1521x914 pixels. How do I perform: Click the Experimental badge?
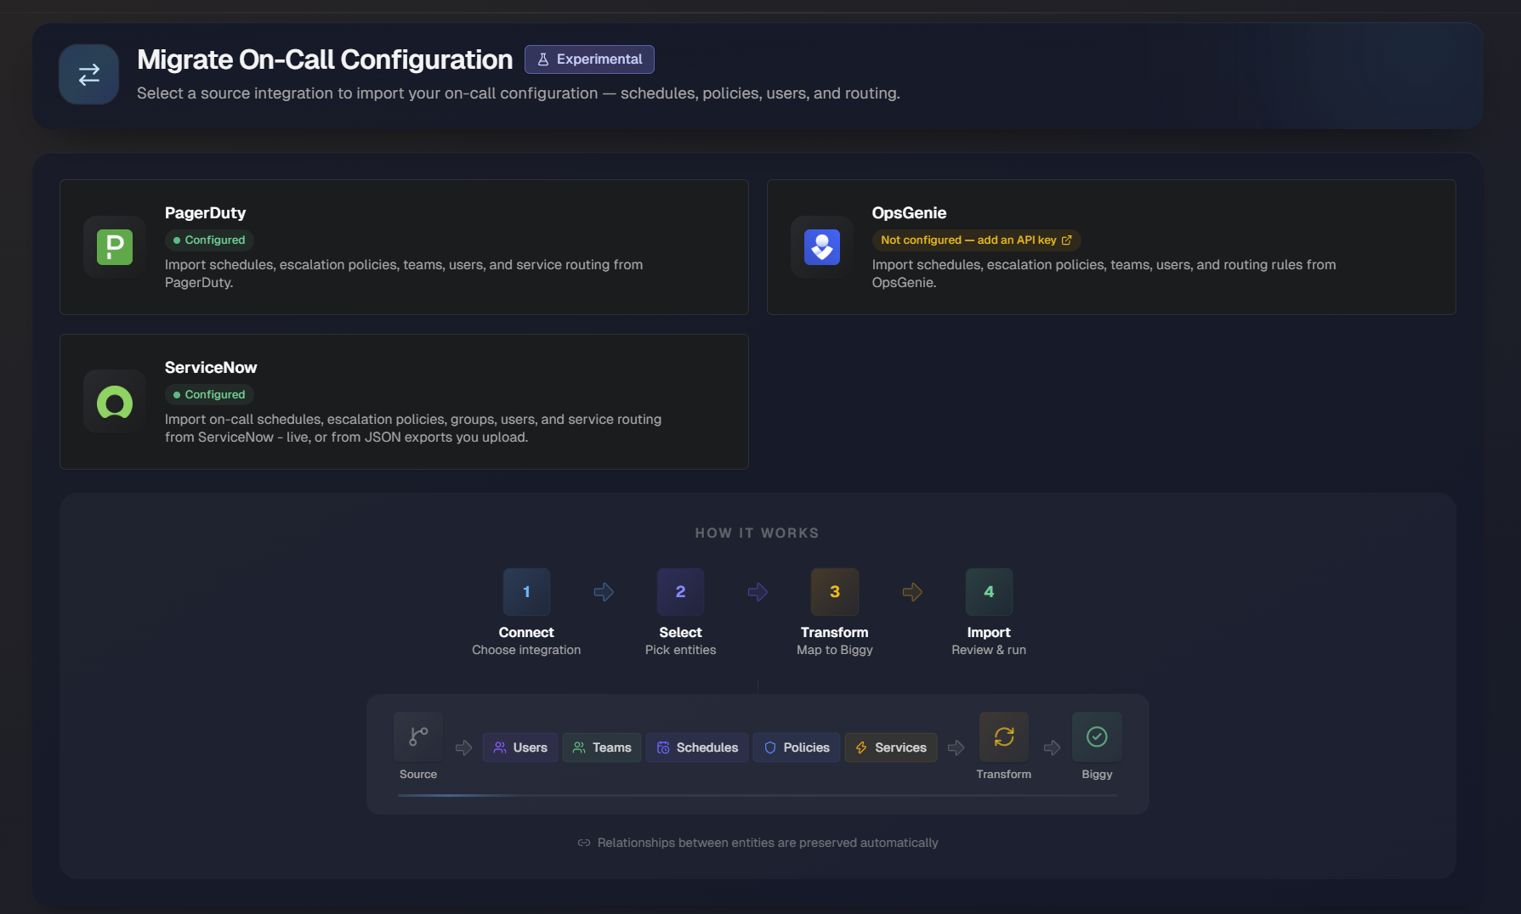click(589, 59)
